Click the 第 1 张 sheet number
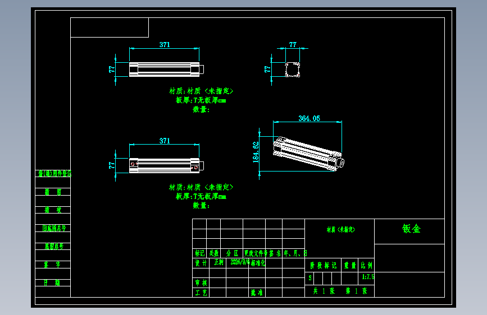 tap(356, 291)
